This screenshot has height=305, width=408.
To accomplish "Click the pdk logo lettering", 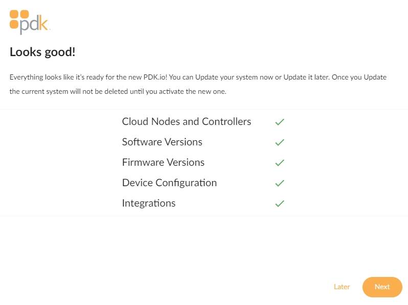I will (x=34, y=24).
